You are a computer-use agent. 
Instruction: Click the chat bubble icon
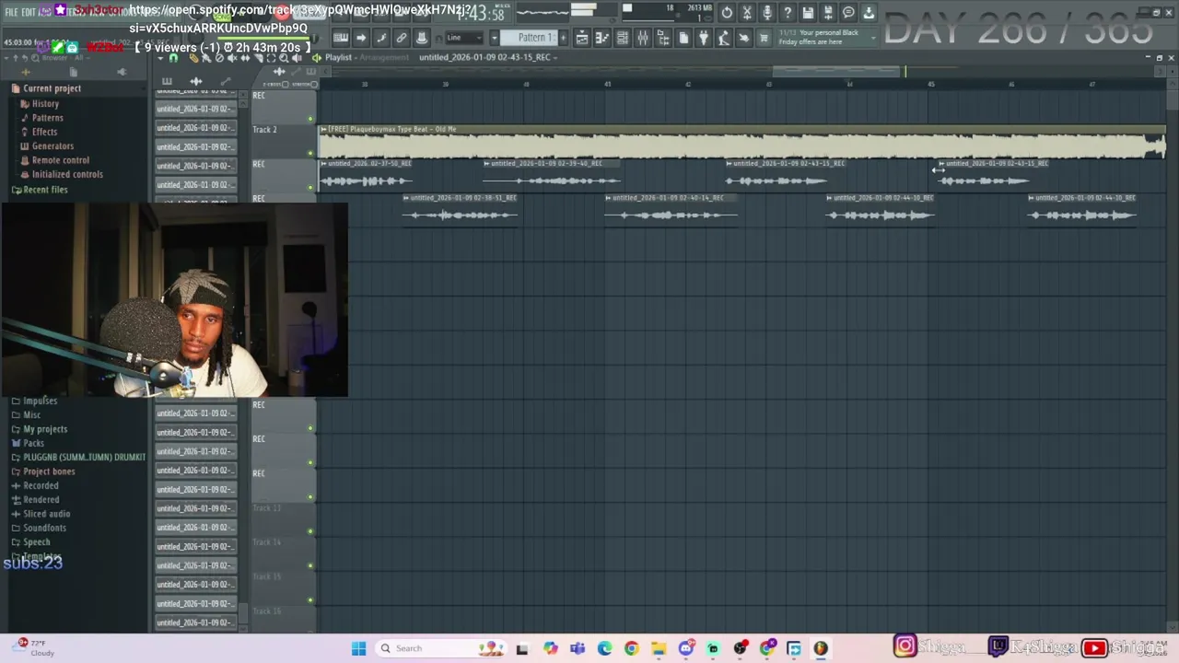pyautogui.click(x=848, y=12)
